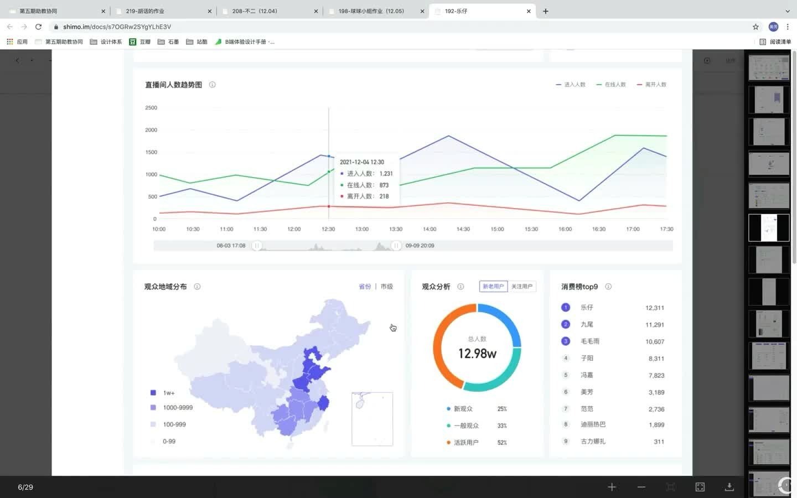Click the rank 8 row 迪丽热巴
Screen dimensions: 797x498
tap(613, 425)
